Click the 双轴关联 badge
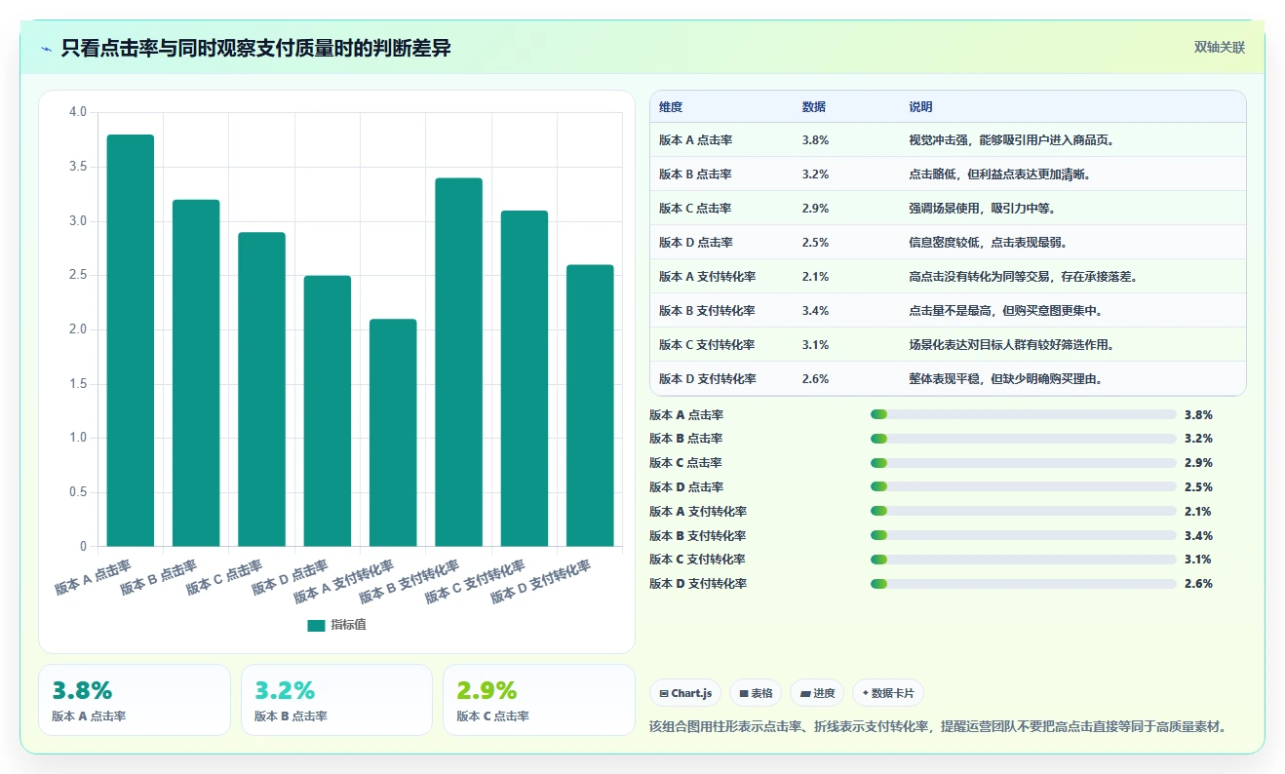The height and width of the screenshot is (774, 1285). tap(1220, 48)
